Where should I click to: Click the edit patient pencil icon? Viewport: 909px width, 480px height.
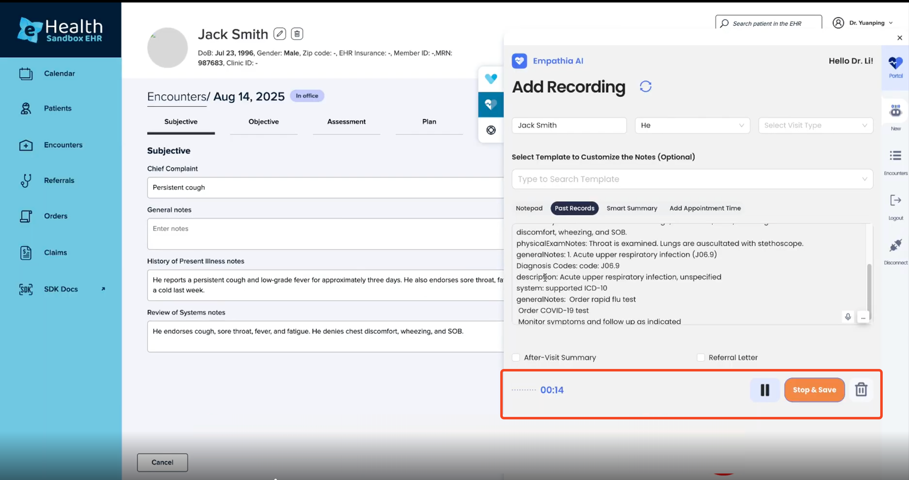click(280, 34)
